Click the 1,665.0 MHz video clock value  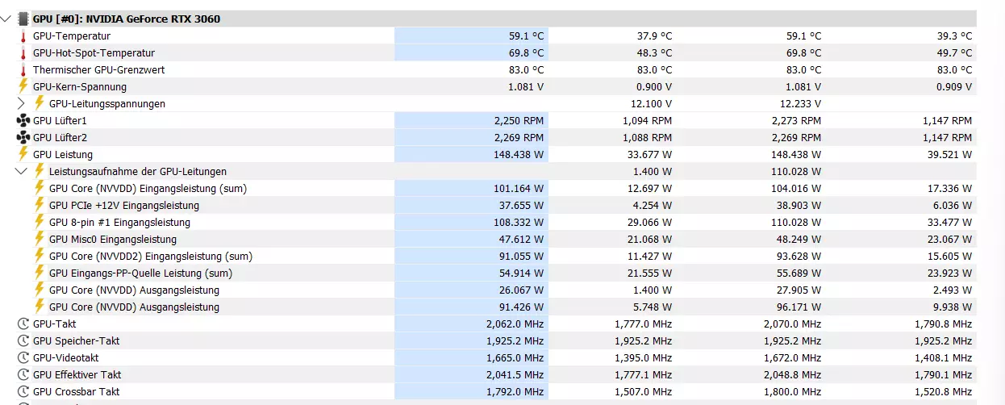click(515, 357)
